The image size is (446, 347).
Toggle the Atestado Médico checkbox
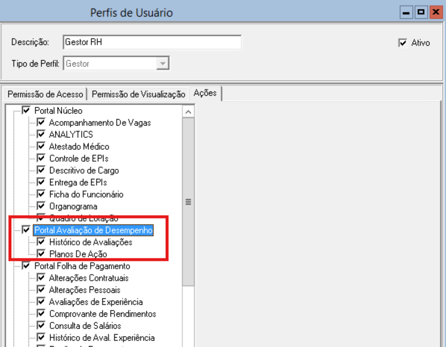point(41,146)
